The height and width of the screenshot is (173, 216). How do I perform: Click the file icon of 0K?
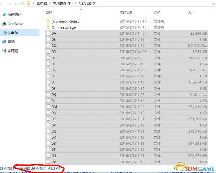(x=48, y=94)
